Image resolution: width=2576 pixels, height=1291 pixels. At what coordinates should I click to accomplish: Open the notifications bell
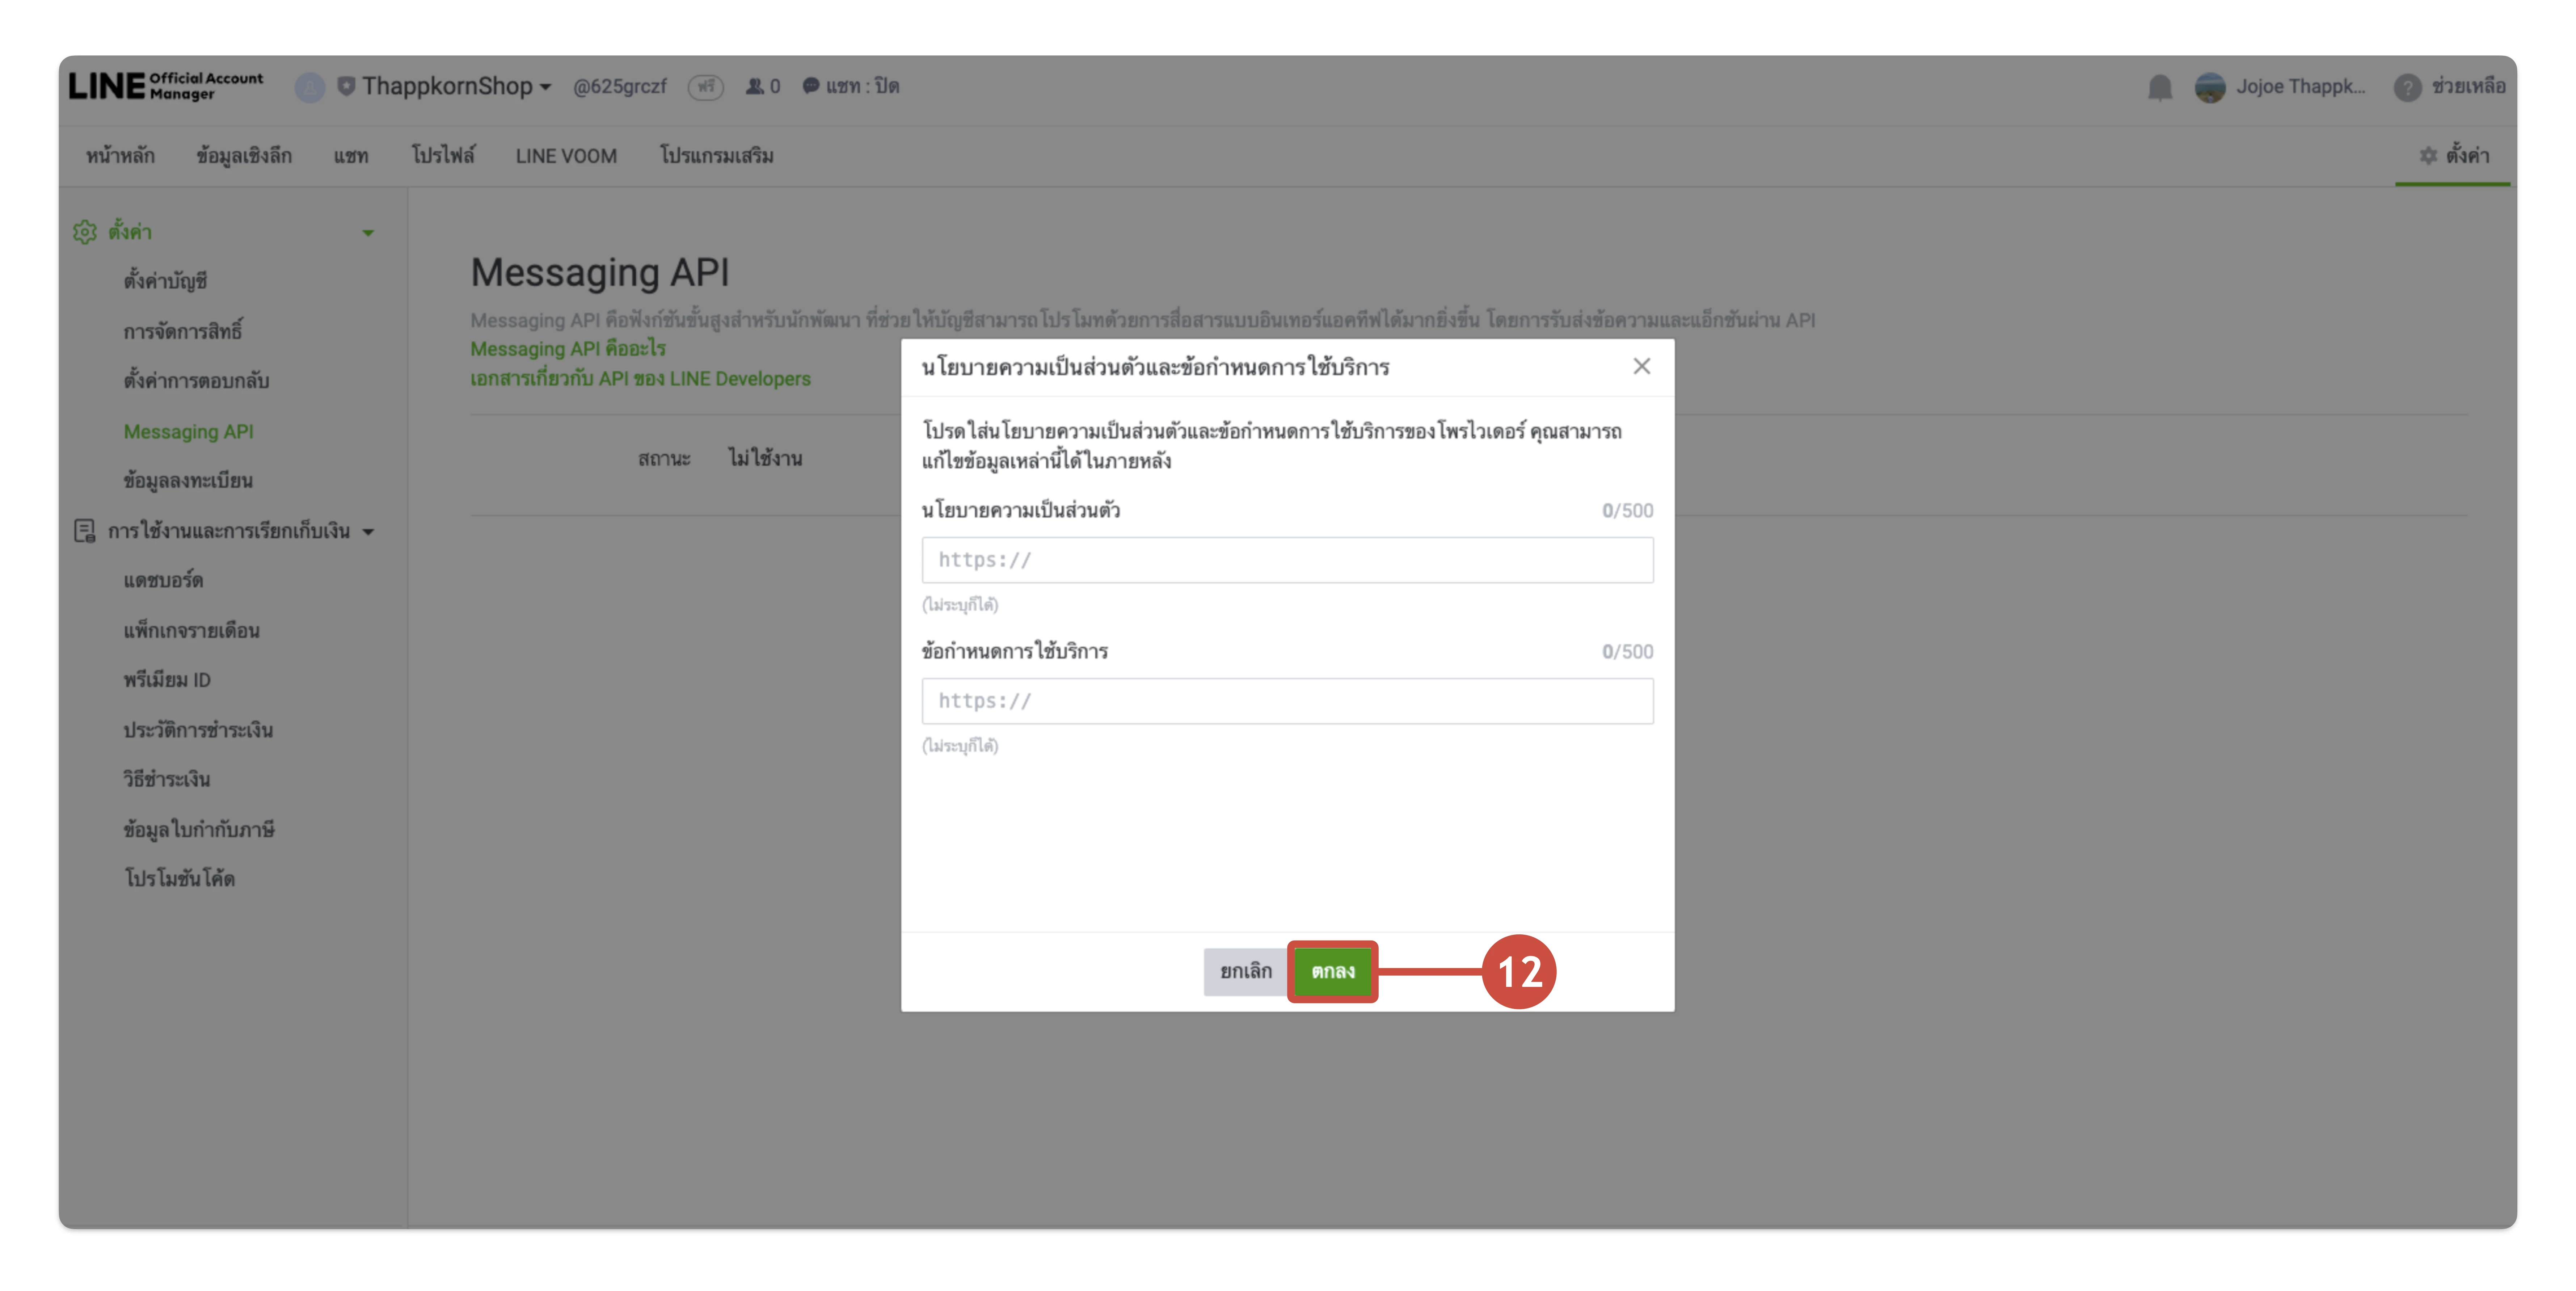2159,87
